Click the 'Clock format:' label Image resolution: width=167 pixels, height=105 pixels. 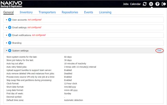(x=13, y=84)
